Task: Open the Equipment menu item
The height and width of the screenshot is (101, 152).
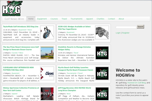Action: [42, 19]
